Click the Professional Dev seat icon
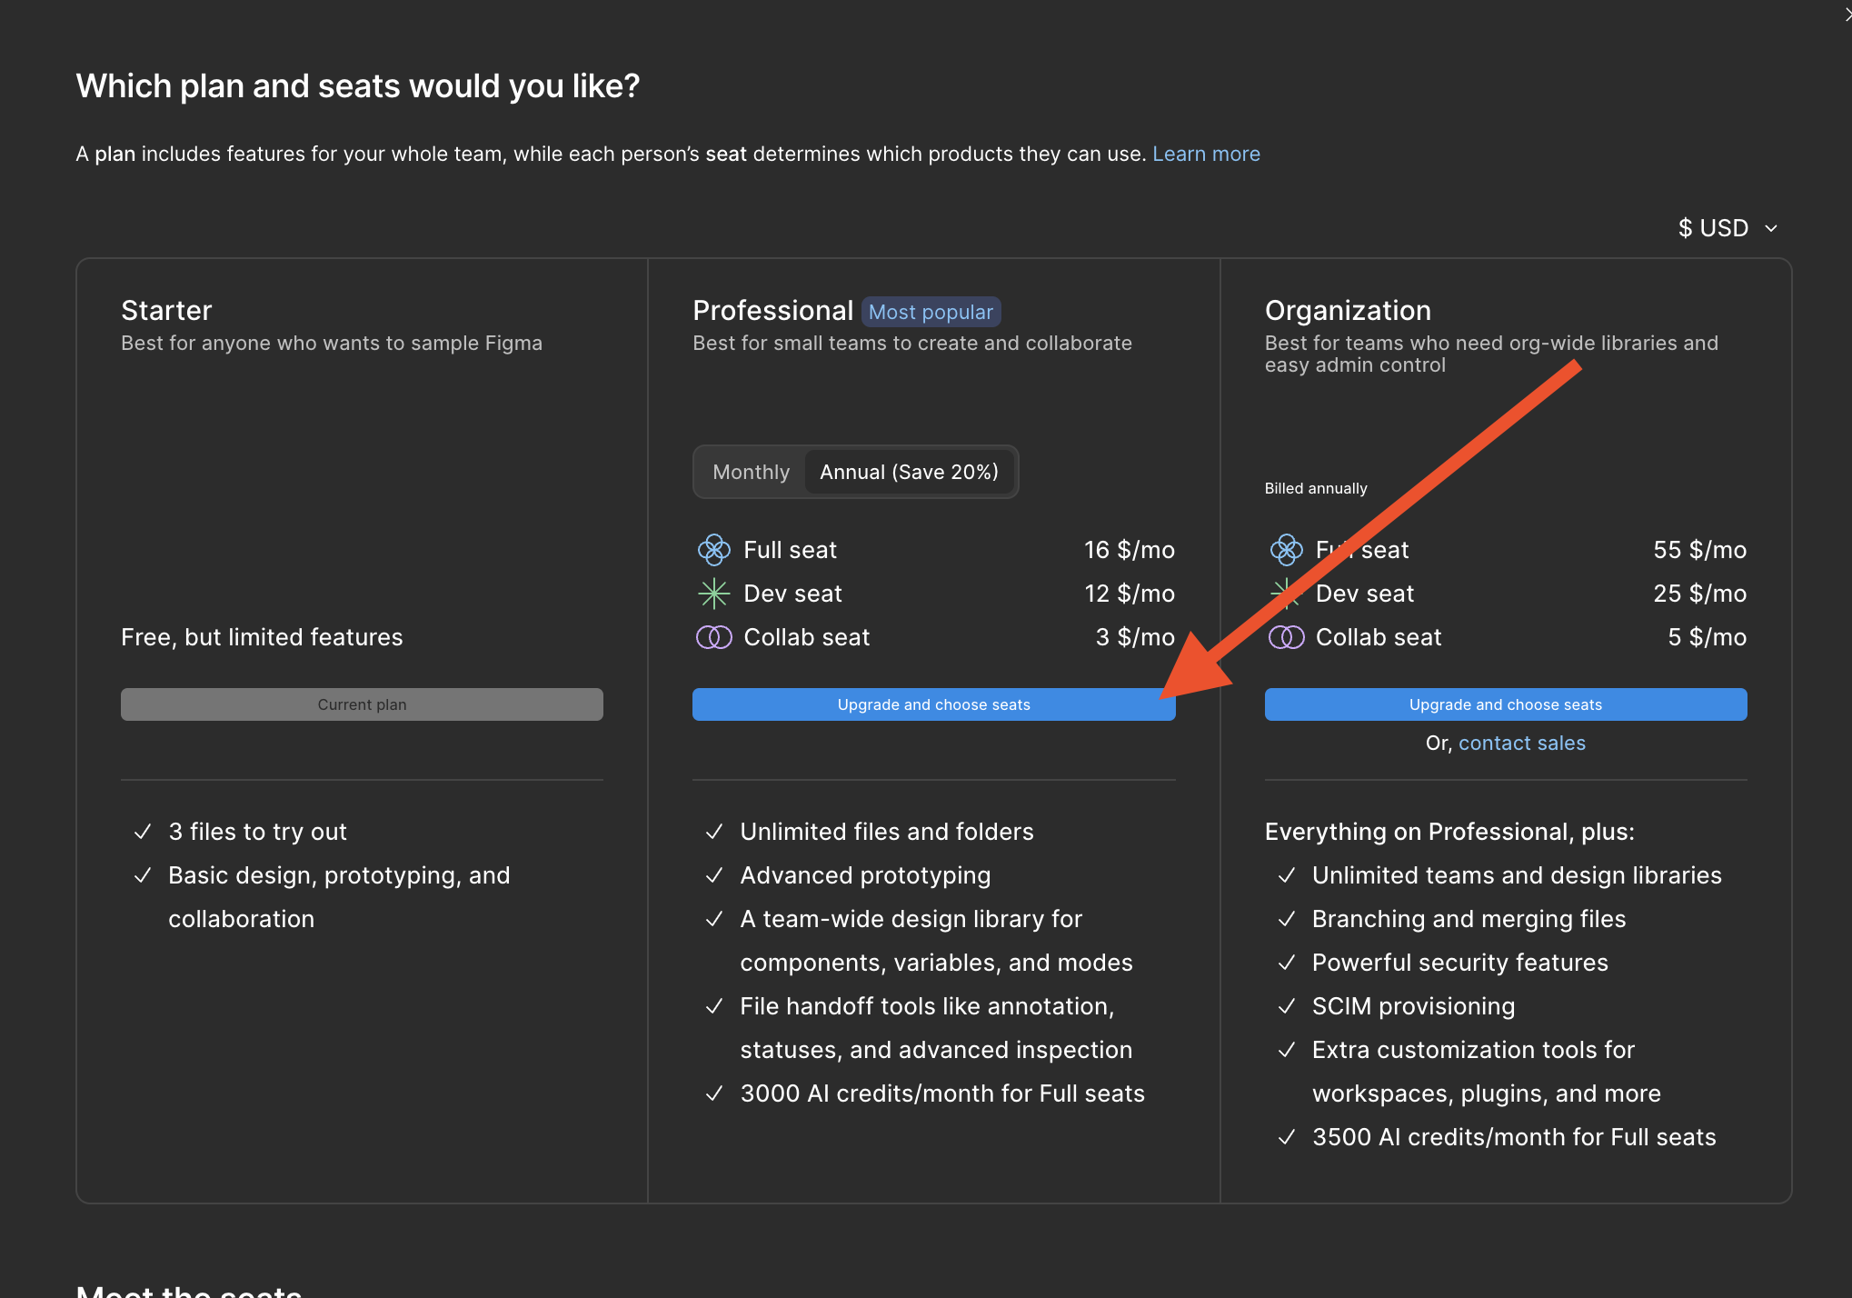Viewport: 1852px width, 1298px height. click(x=713, y=594)
